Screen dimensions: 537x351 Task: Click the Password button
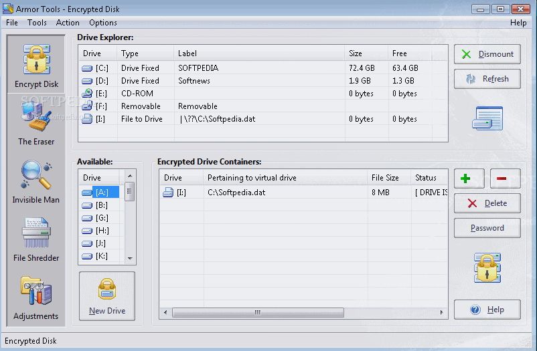487,228
